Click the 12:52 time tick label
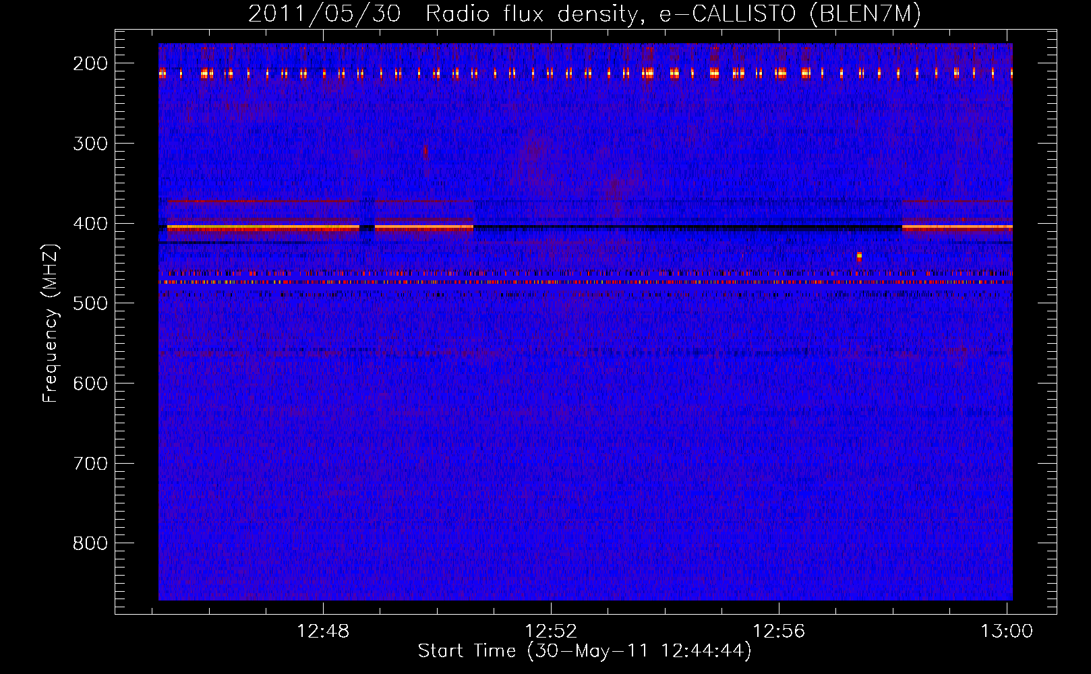 pos(551,632)
